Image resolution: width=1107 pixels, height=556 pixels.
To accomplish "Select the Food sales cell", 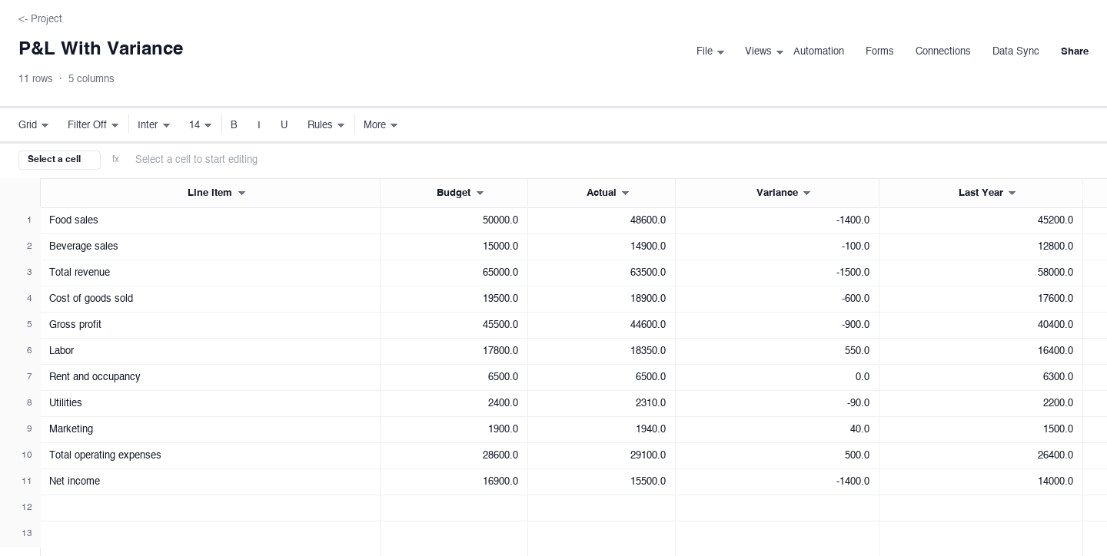I will point(210,220).
